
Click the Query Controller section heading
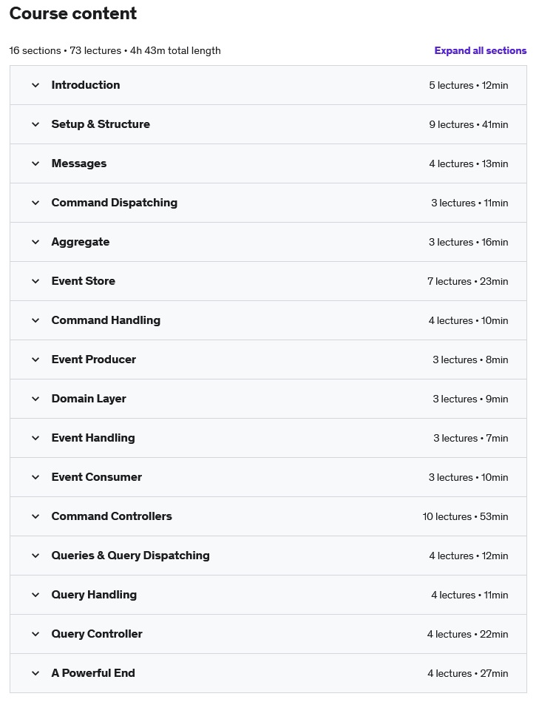(x=97, y=634)
